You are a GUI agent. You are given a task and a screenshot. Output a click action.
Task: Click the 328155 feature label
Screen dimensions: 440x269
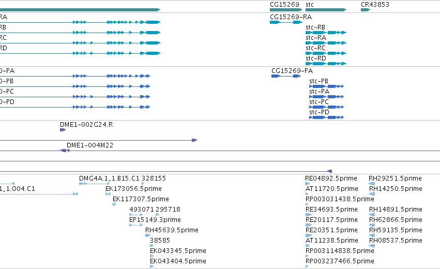(x=154, y=178)
